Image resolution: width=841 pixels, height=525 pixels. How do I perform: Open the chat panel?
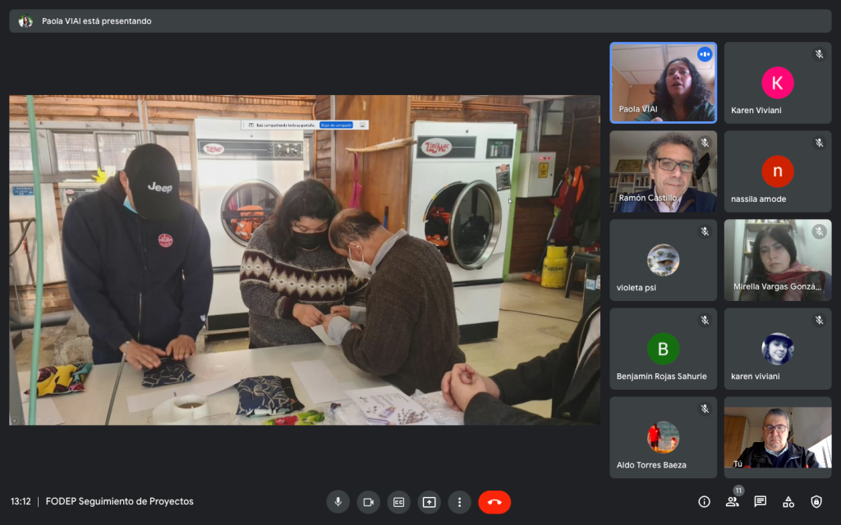(x=761, y=502)
